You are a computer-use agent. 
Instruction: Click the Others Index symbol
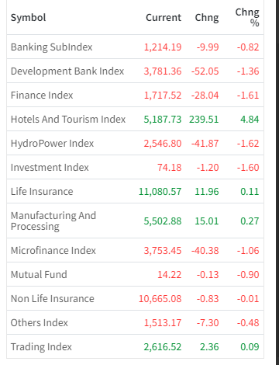coord(40,323)
